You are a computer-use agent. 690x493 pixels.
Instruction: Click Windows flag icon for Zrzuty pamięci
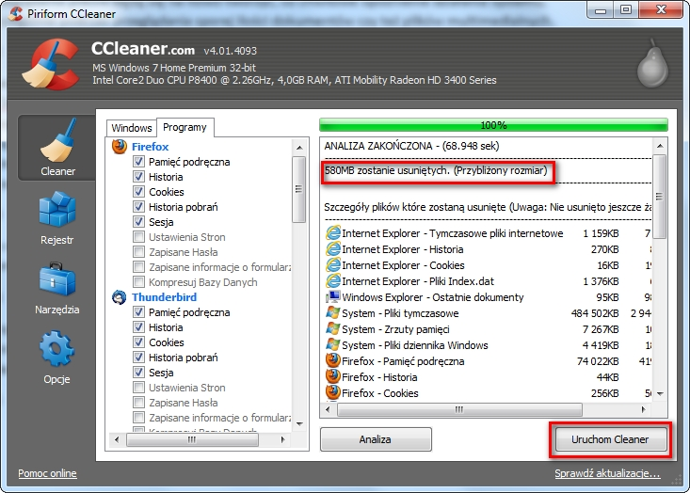pyautogui.click(x=333, y=329)
